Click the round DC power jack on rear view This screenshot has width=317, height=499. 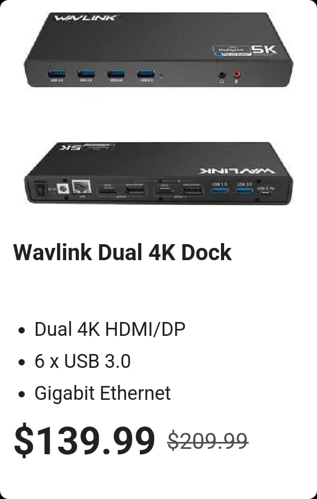coord(63,188)
